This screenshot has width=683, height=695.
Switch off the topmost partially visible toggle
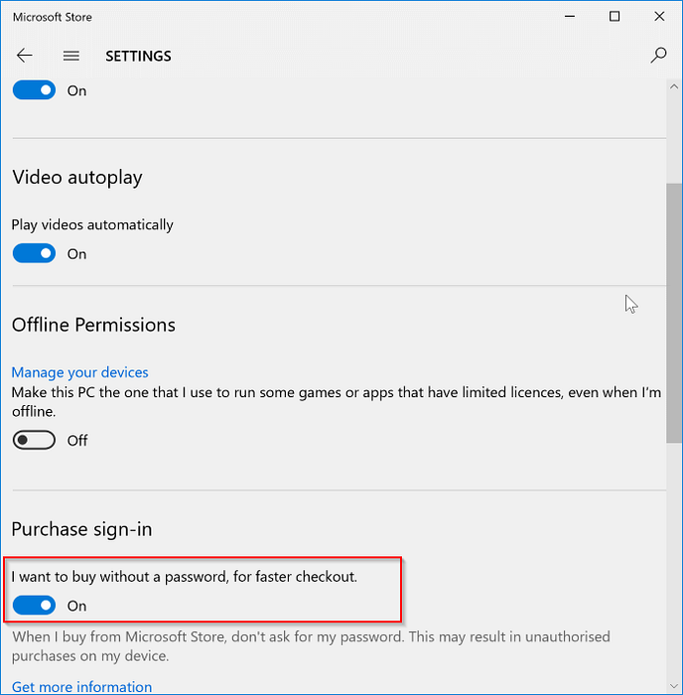(35, 90)
